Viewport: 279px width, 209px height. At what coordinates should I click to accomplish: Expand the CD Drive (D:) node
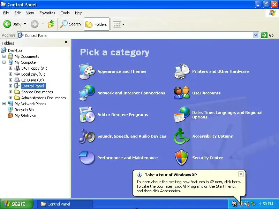(x=10, y=80)
